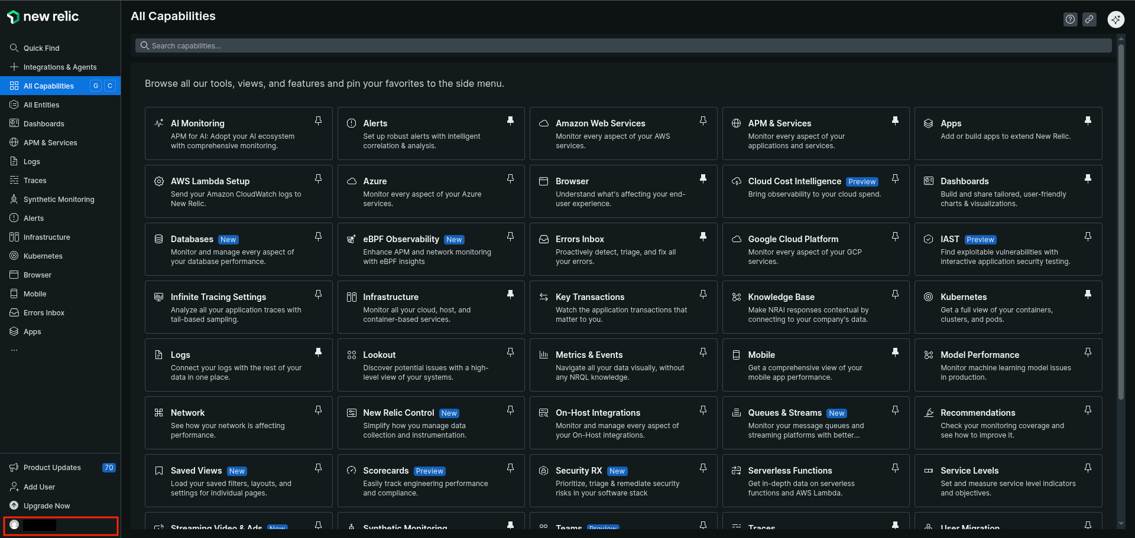
Task: Focus the Search capabilities field
Action: [x=624, y=46]
